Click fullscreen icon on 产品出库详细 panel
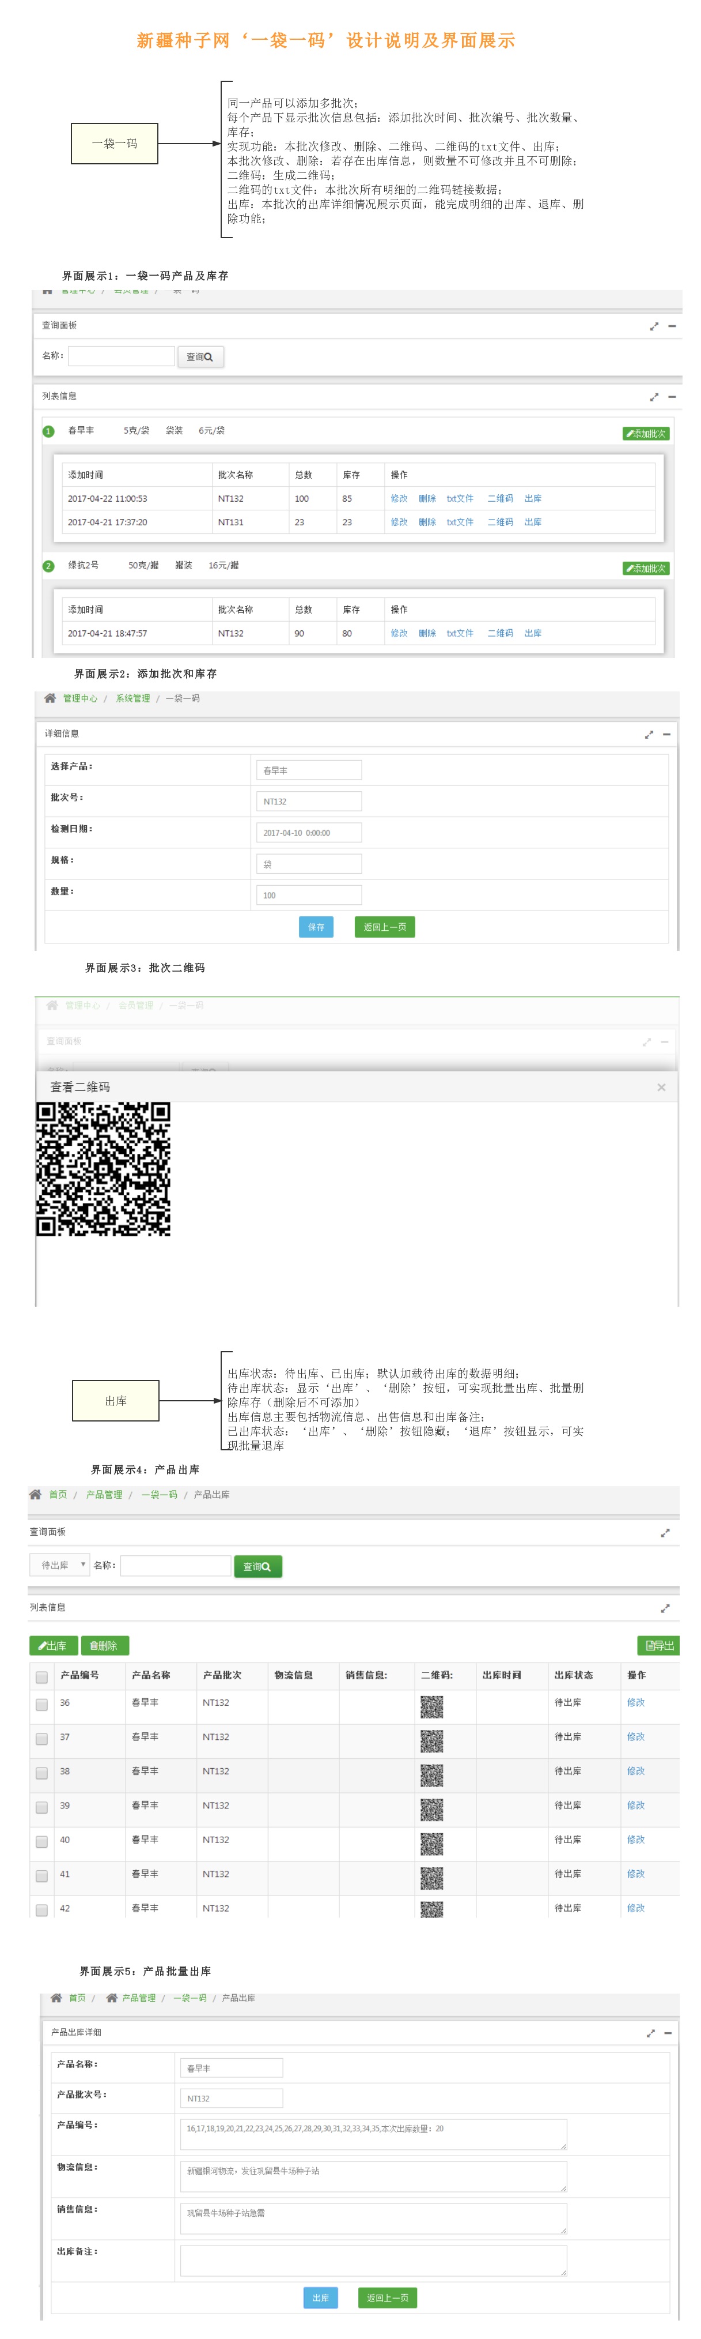701x2339 pixels. click(650, 2032)
